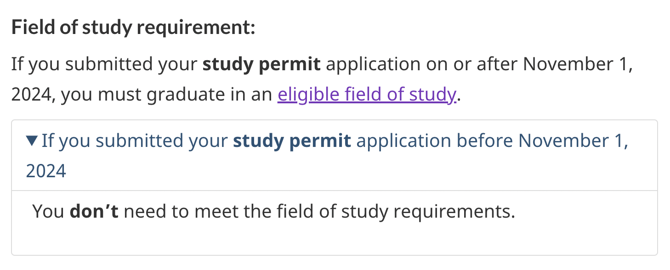
Task: Click the bold word "don't" in the panel
Action: 94,212
